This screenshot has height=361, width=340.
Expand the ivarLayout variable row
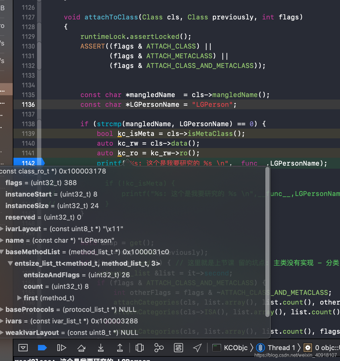pos(2,229)
